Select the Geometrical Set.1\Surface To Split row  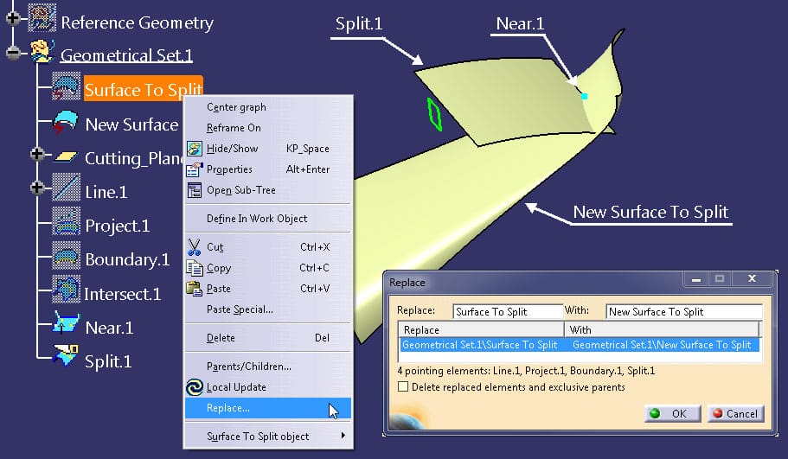tap(580, 345)
